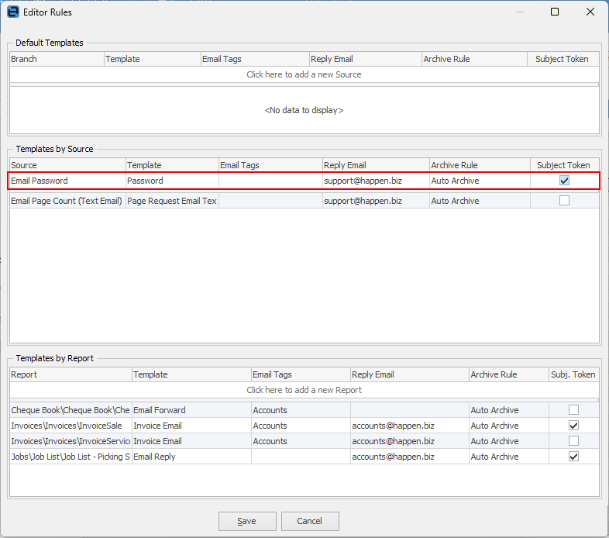Click Template header in Templates by Source
This screenshot has width=609, height=538.
[172, 165]
